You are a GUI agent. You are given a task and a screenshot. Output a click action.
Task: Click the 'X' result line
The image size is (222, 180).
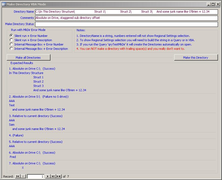point(23,168)
